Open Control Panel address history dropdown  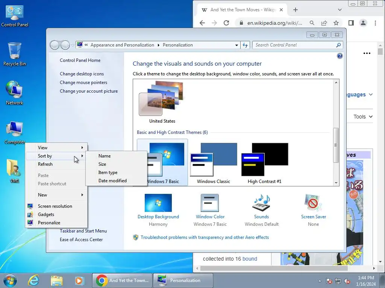point(236,45)
